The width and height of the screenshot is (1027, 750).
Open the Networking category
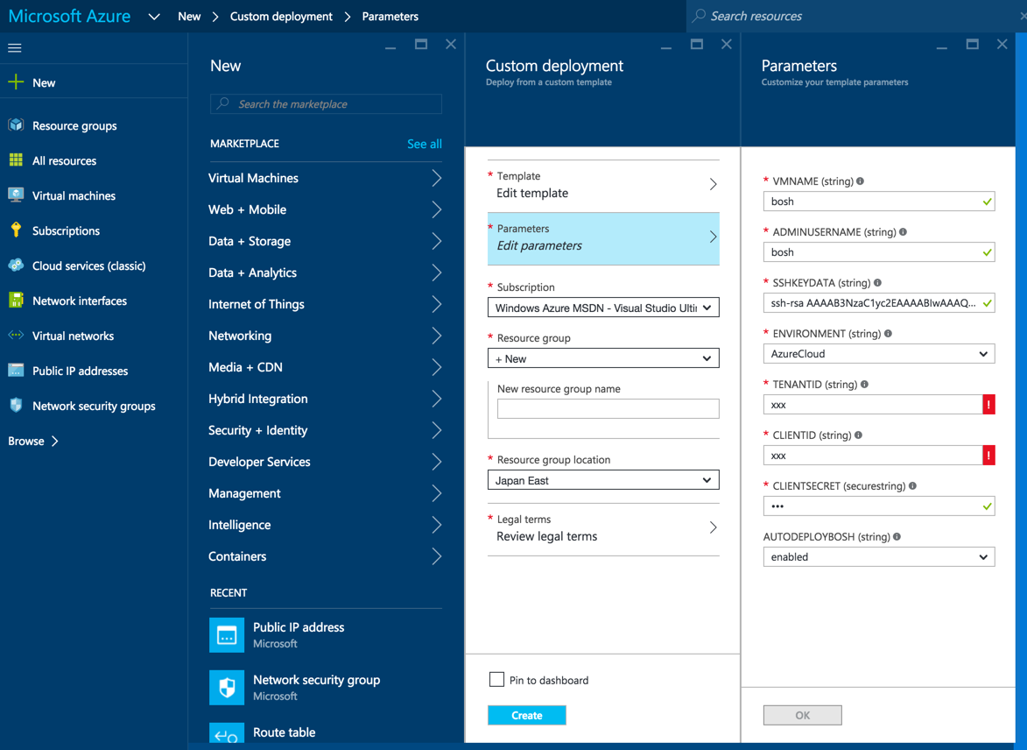pos(325,335)
